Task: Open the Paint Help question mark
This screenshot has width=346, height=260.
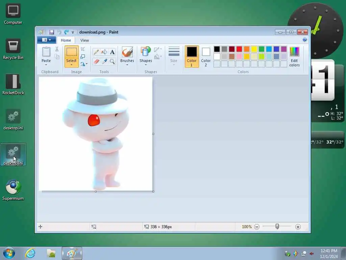Action: click(x=305, y=40)
